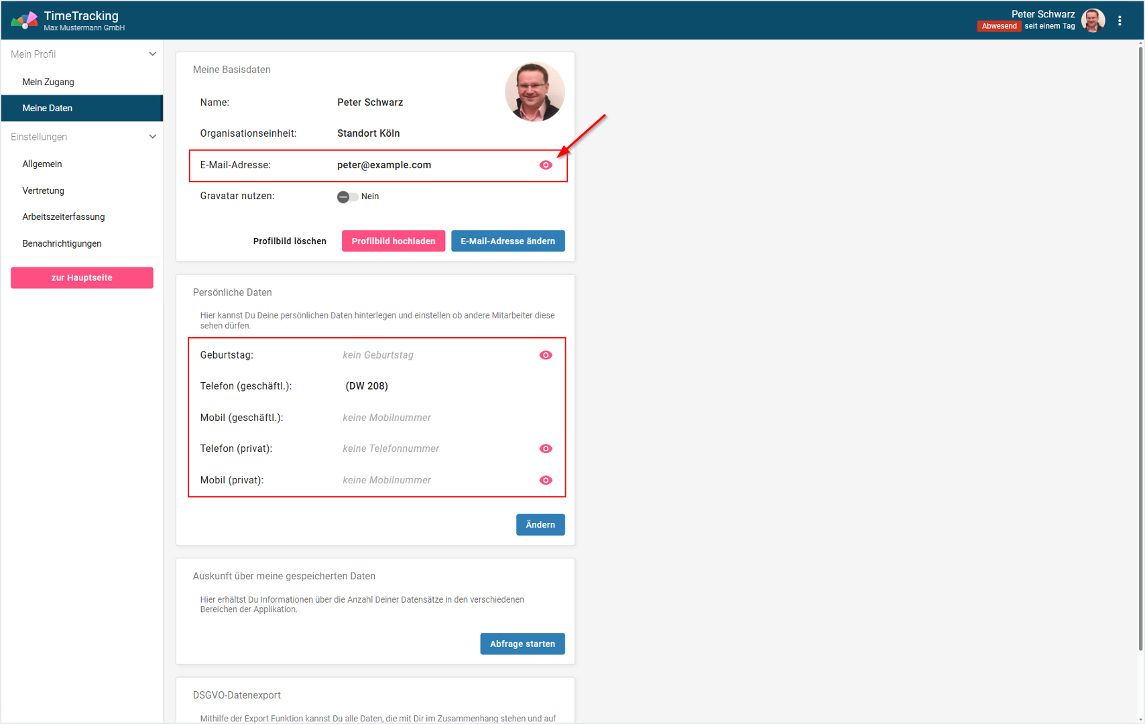
Task: Click the large profile picture thumbnail
Action: [x=534, y=92]
